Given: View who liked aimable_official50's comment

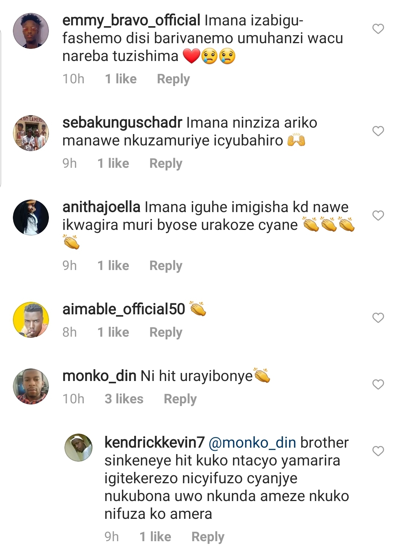Looking at the screenshot, I should [113, 333].
